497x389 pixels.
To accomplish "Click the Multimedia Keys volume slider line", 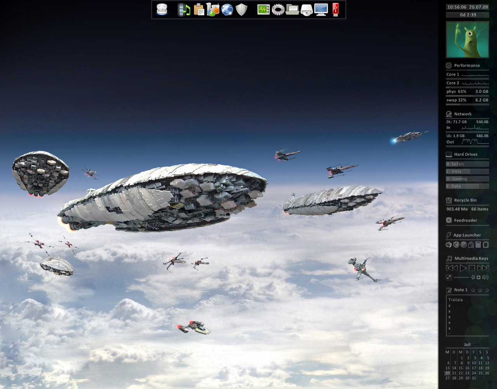I will [461, 277].
